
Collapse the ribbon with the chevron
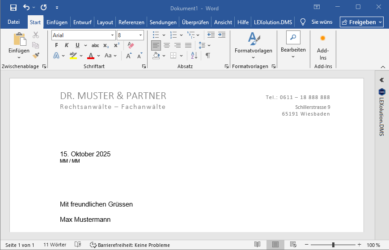coord(383,67)
